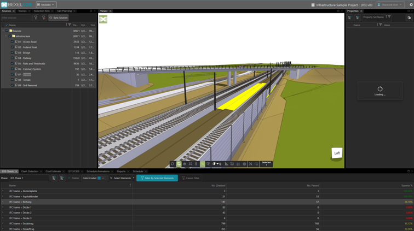The width and height of the screenshot is (414, 231).
Task: Click the Left face of the view cube
Action: click(337, 153)
